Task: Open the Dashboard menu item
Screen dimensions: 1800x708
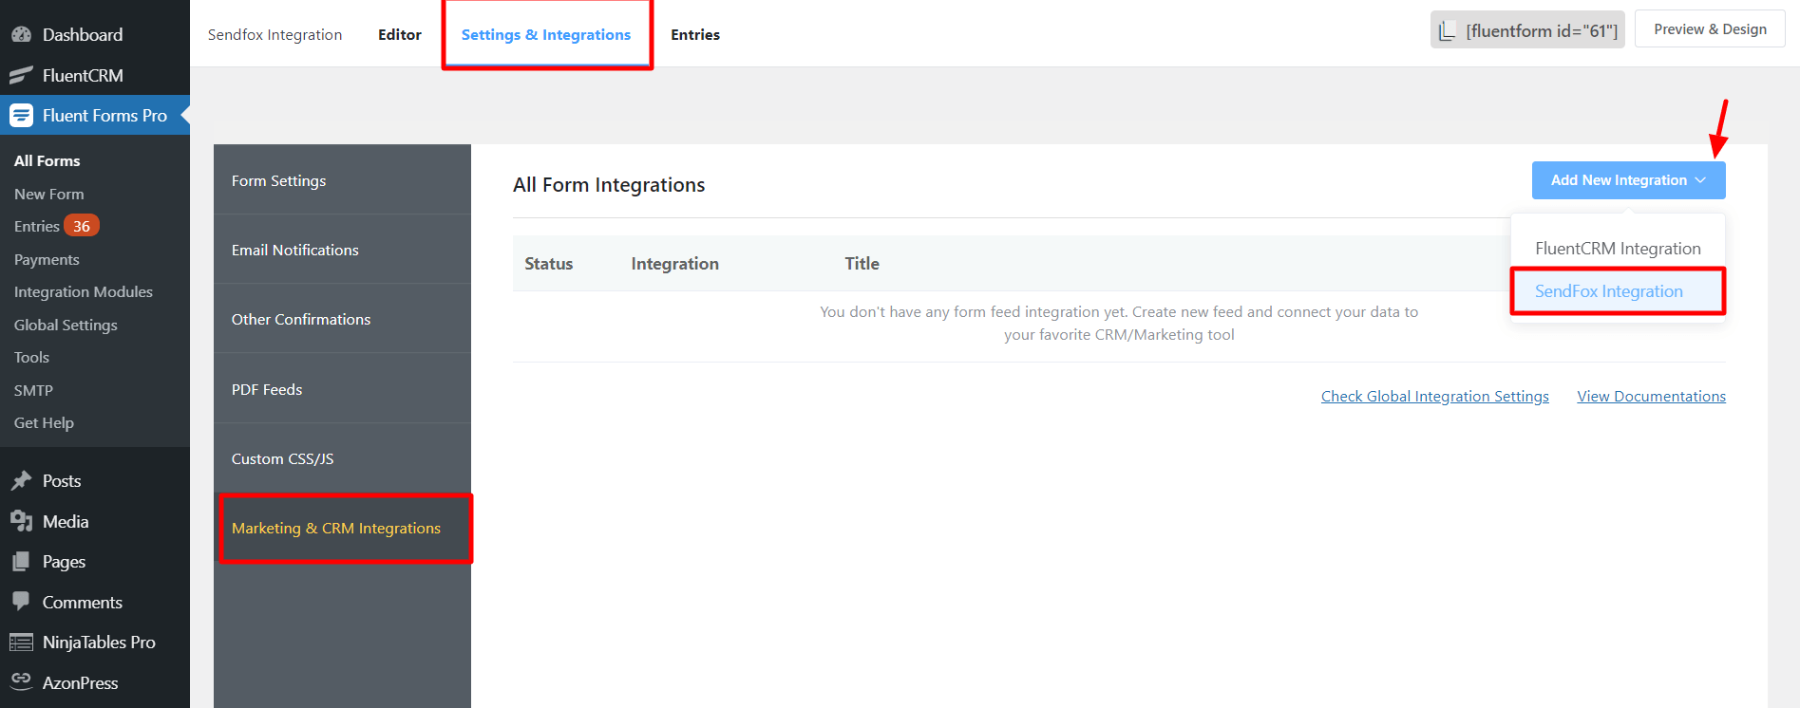Action: pos(95,35)
